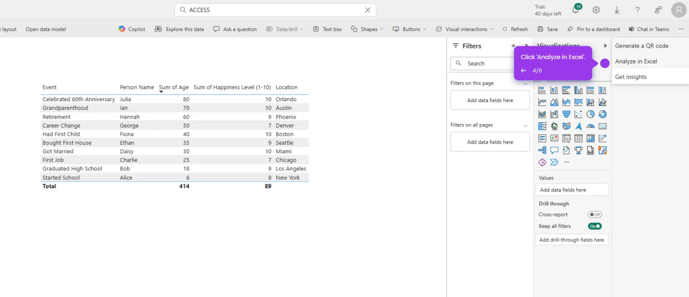This screenshot has width=689, height=297.
Task: Select the trophy Metrics visual
Action: [x=578, y=150]
